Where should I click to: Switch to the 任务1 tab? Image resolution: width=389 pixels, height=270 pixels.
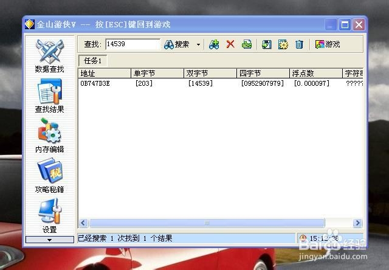pos(93,61)
